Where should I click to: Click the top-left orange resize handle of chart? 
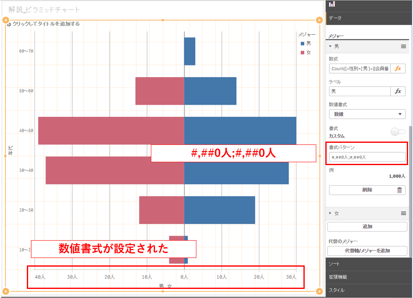point(6,20)
